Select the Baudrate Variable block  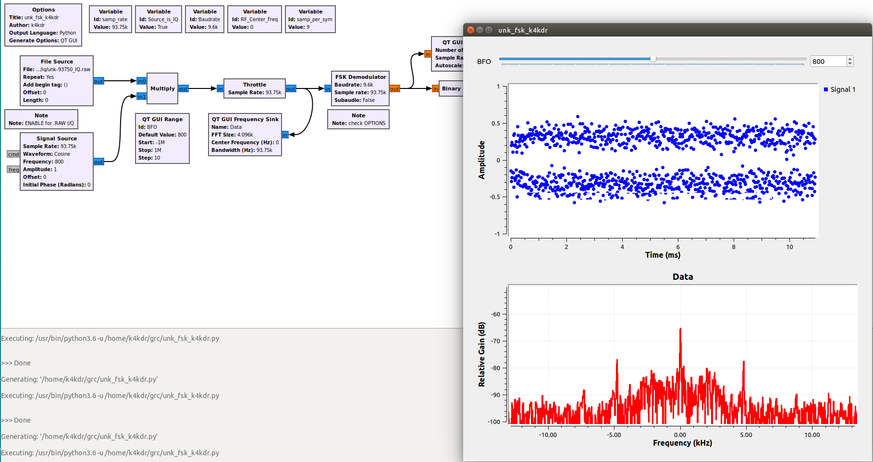205,19
